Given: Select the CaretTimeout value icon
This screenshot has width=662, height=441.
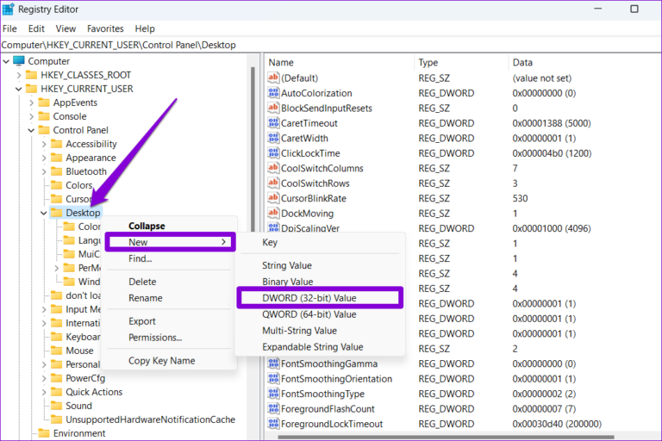Looking at the screenshot, I should 274,123.
